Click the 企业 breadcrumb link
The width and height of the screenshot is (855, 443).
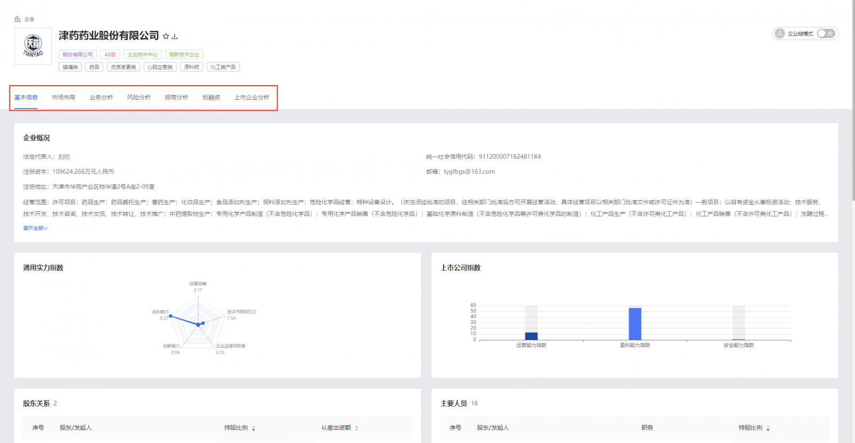[x=29, y=19]
